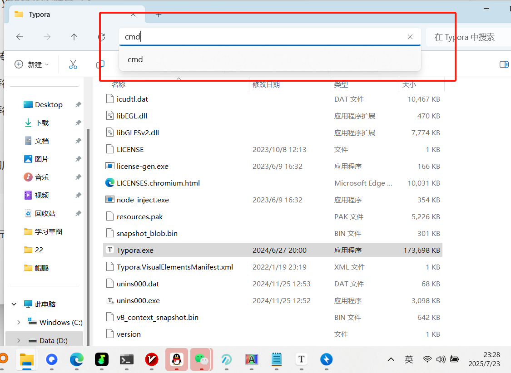Select the file icudtl.dat

click(132, 99)
